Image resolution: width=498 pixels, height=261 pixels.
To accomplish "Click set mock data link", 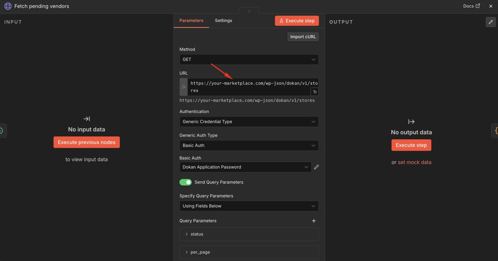I will pos(414,162).
